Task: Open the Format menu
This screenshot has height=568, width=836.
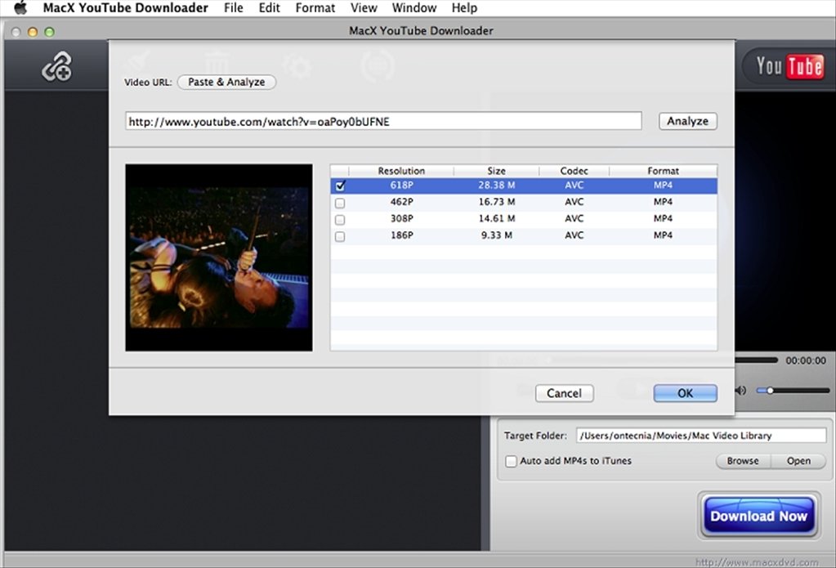Action: click(x=315, y=7)
